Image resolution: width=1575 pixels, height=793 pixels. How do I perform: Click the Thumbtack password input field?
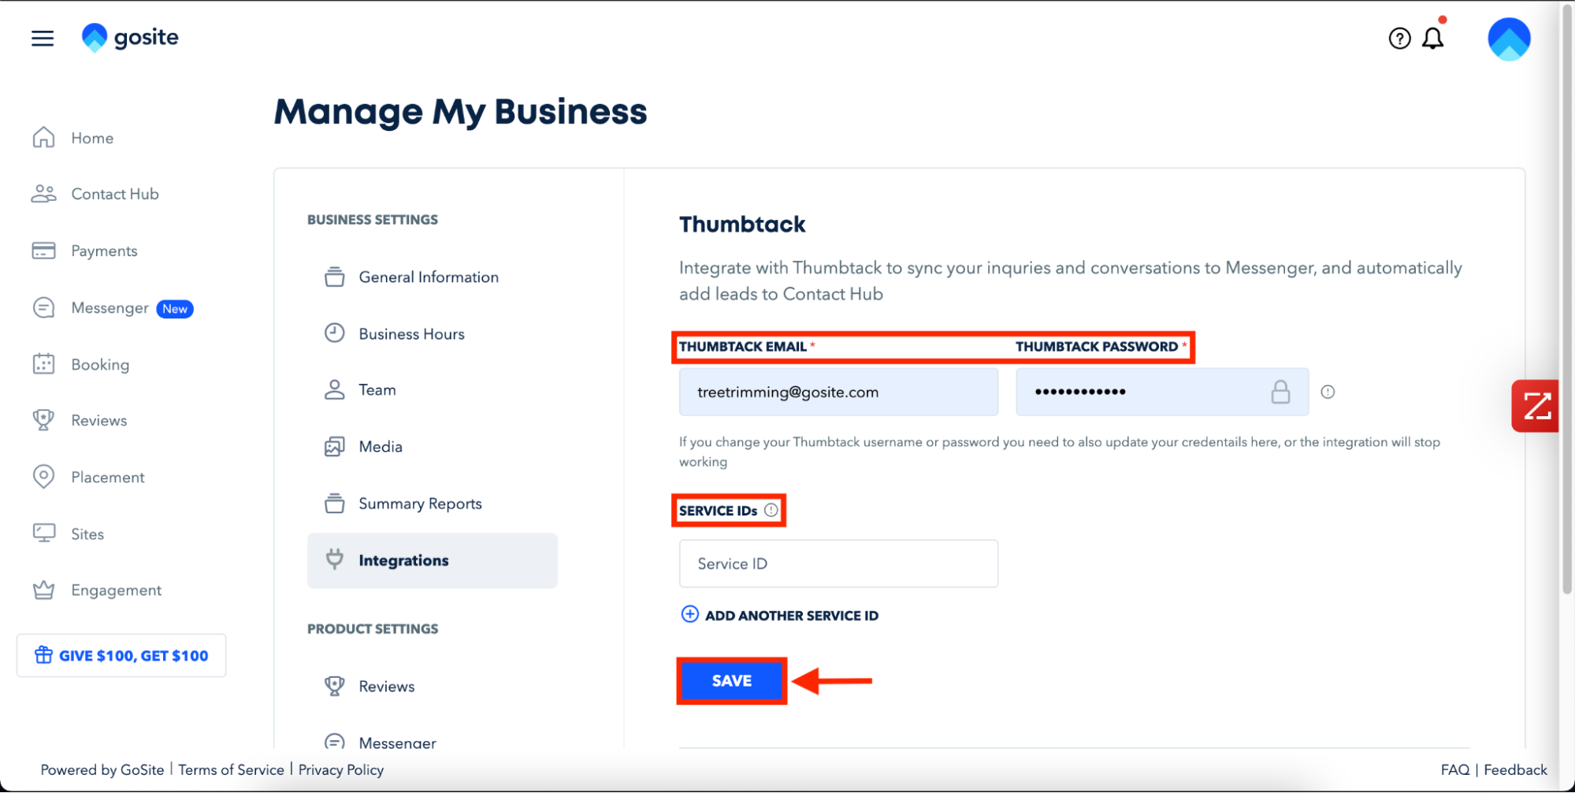1162,392
